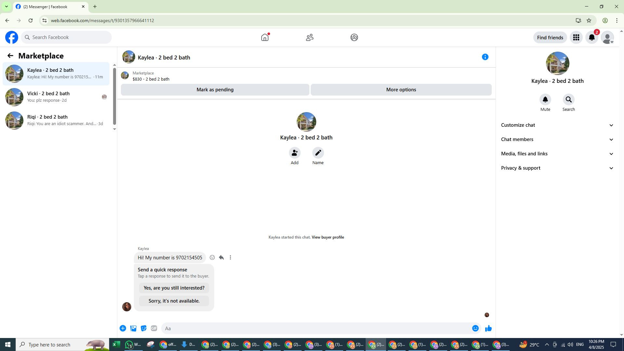The image size is (624, 351).
Task: Expand Customize chat section
Action: [x=557, y=125]
